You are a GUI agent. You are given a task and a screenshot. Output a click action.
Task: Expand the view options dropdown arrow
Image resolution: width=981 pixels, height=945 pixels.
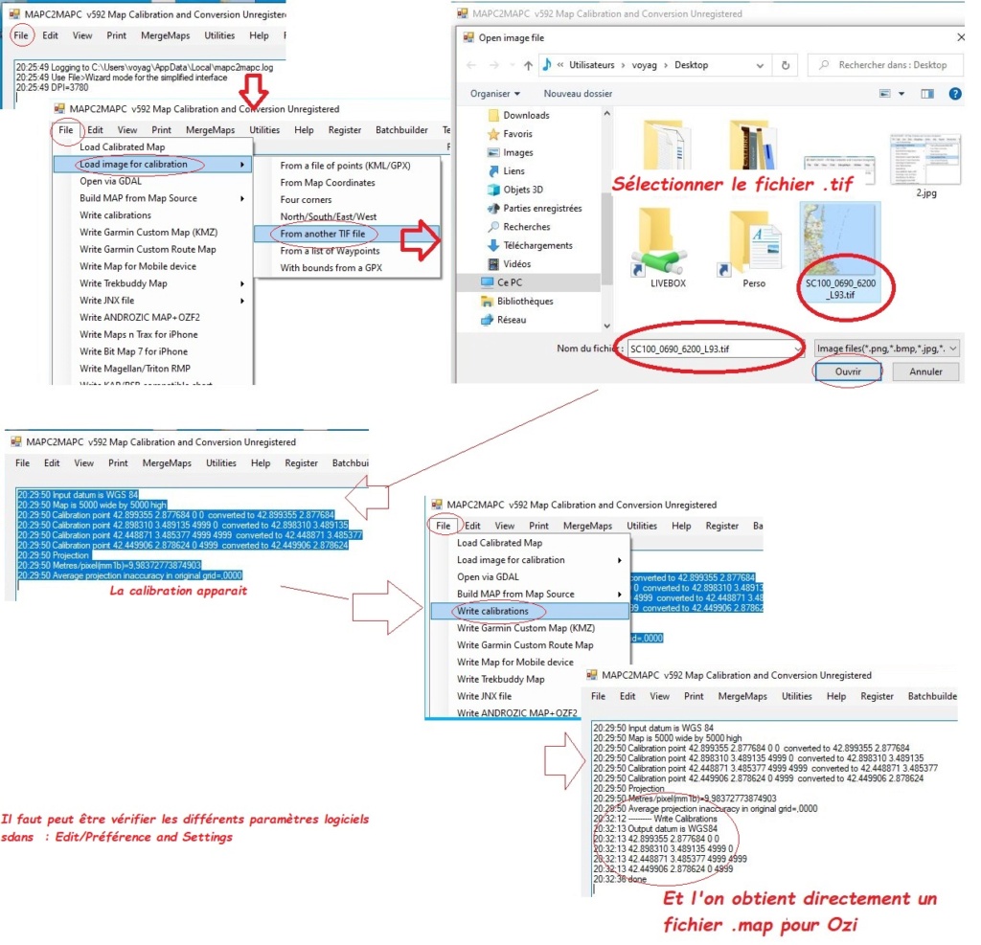pyautogui.click(x=901, y=94)
